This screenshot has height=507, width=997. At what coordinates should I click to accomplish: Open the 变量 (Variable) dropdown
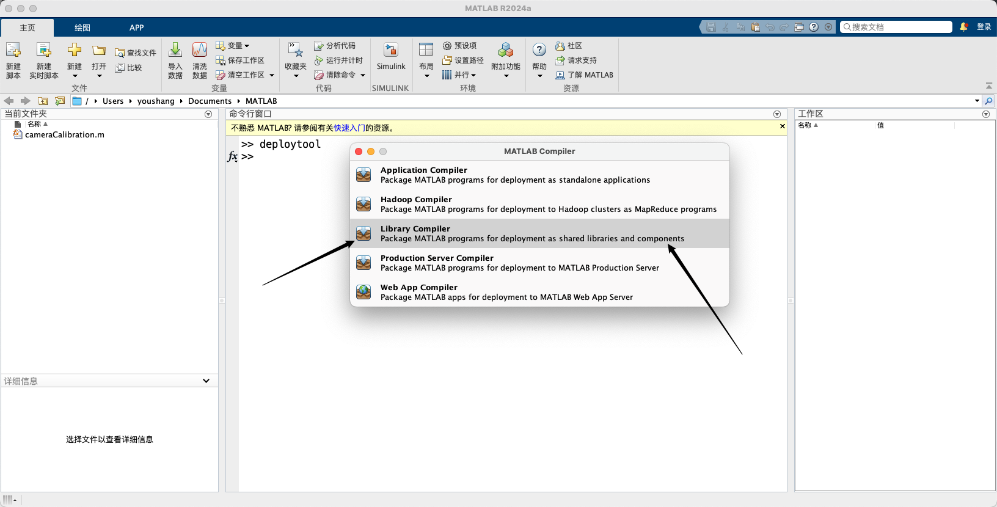(233, 46)
